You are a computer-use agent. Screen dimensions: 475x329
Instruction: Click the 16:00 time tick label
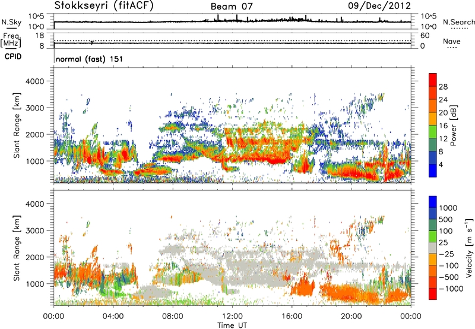[292, 317]
